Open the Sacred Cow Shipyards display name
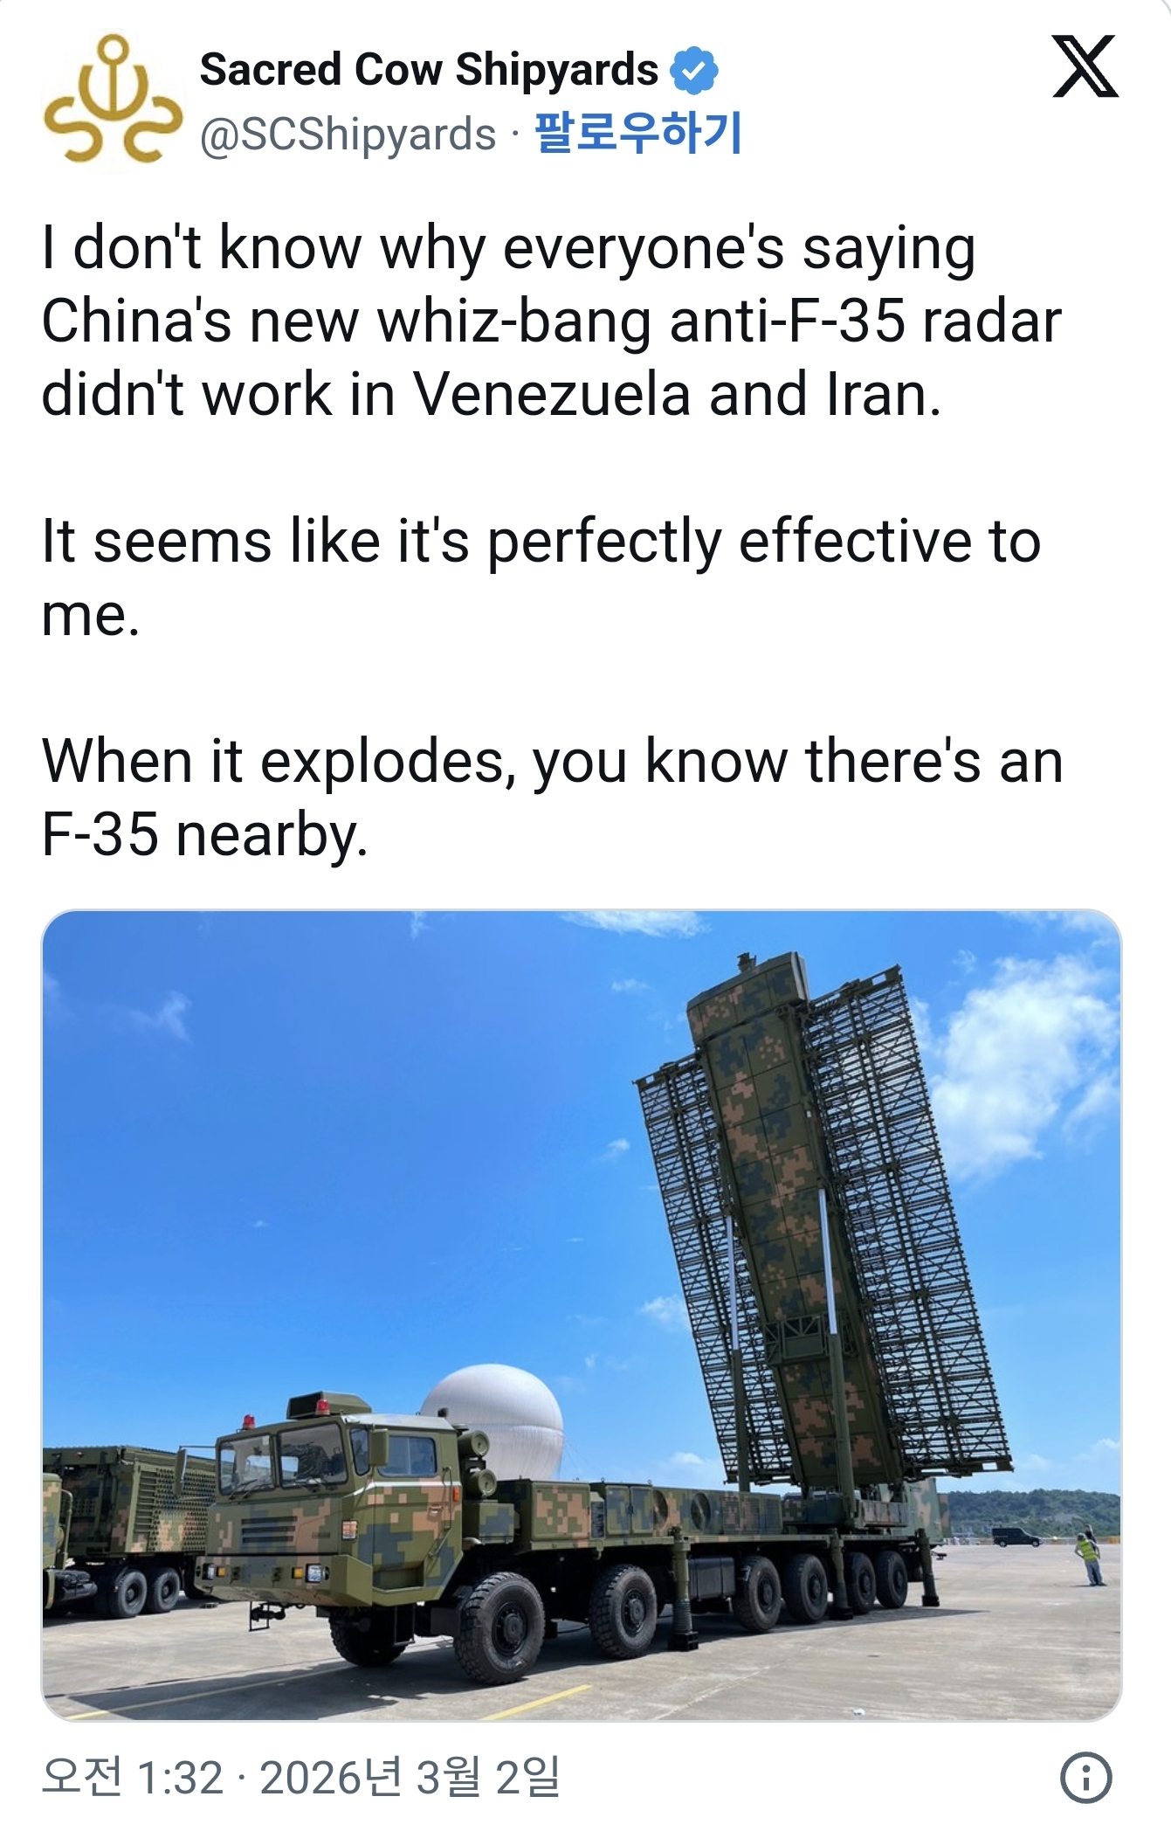 (429, 70)
